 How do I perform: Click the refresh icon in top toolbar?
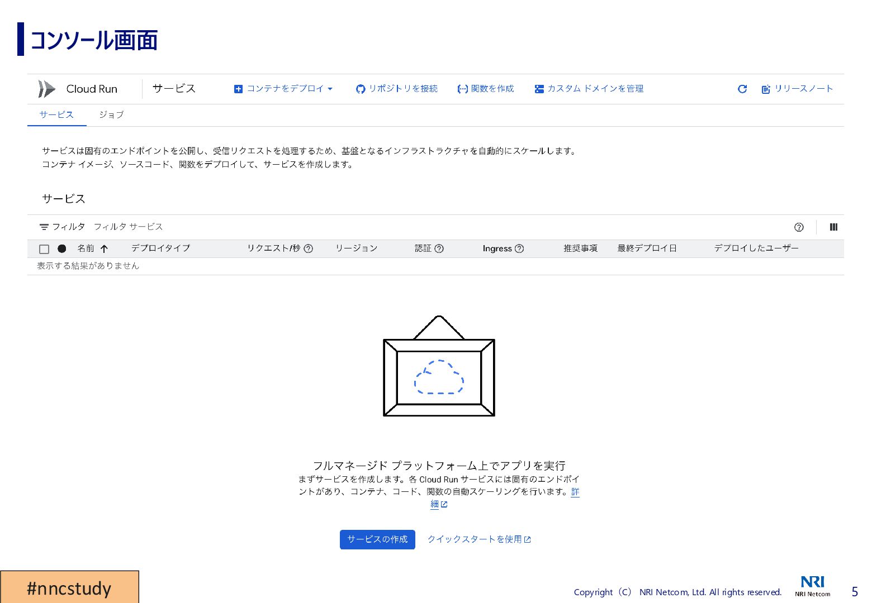pos(742,89)
